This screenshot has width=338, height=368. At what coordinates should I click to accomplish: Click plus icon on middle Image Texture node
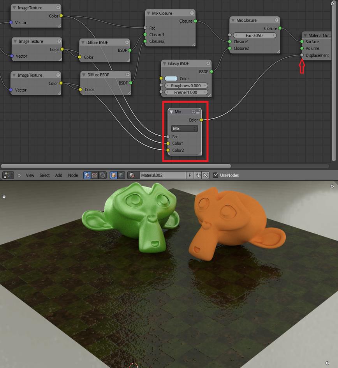pyautogui.click(x=59, y=41)
